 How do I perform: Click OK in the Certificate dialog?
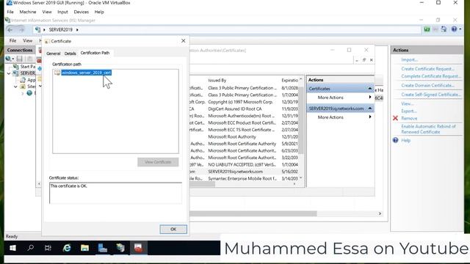(173, 229)
